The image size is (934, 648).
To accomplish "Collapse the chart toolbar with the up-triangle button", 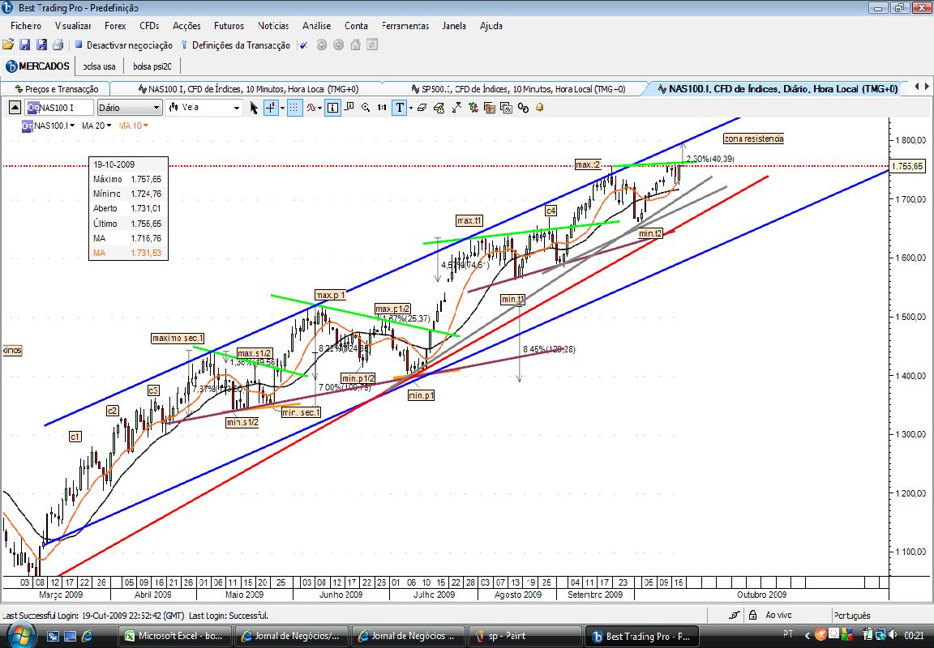I will (x=15, y=108).
